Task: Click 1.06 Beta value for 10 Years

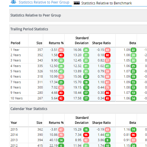Action: [x=127, y=98]
